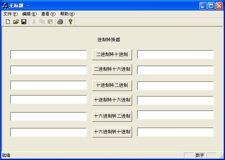Open the 编辑(E) menu
The image size is (225, 160).
point(29,14)
